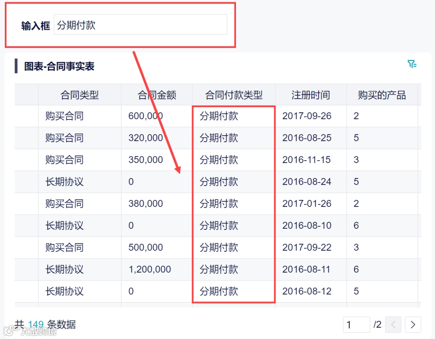Click the filter icon beside 图表-合同事实表 title
Viewport: 435px width, 339px height.
(x=412, y=64)
